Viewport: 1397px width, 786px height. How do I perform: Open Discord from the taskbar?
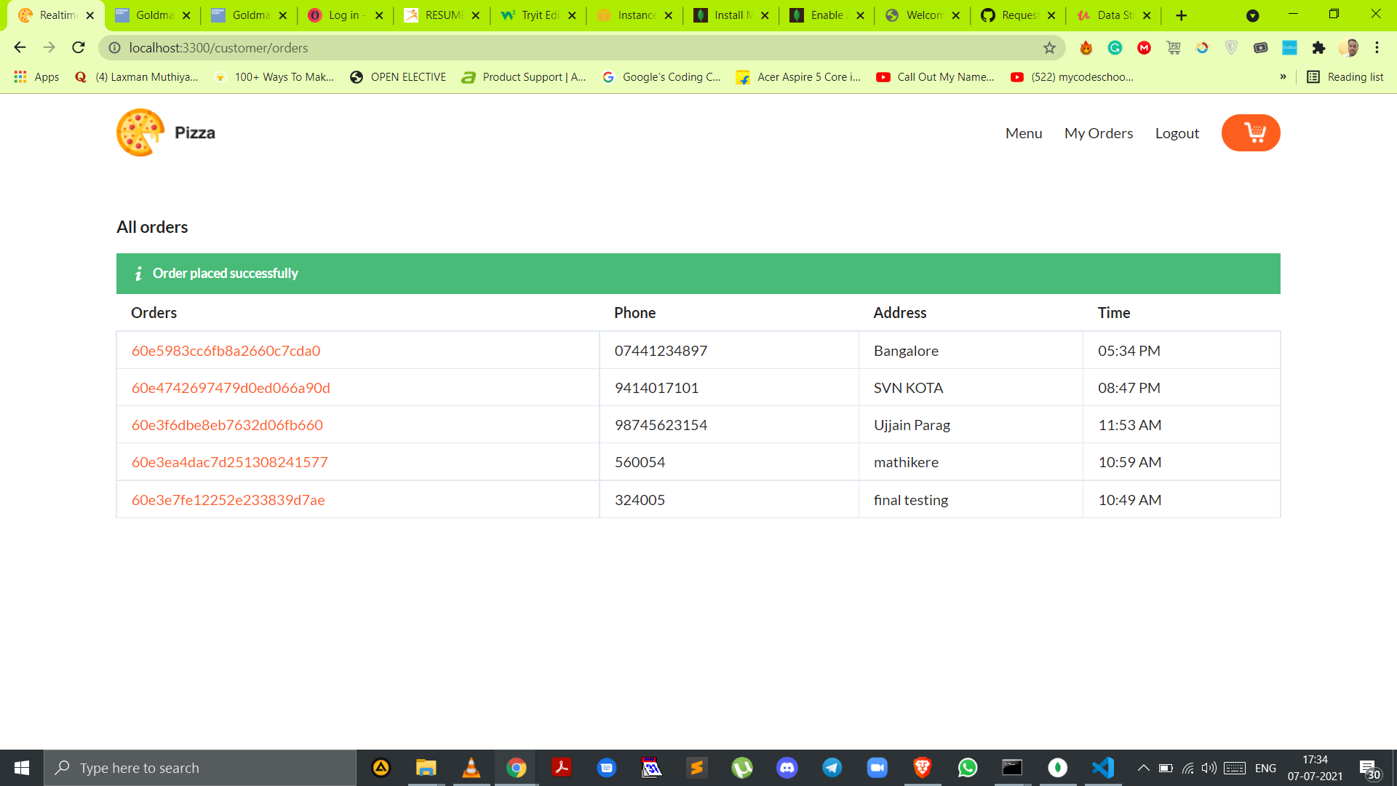coord(787,767)
